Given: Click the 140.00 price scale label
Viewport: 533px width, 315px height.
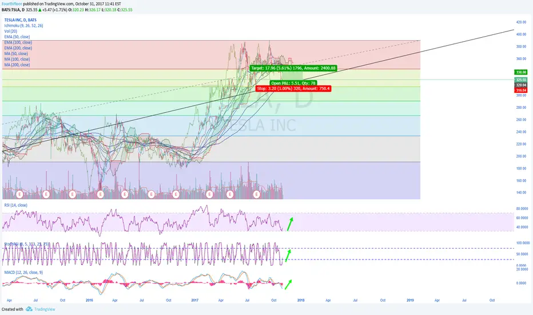Looking at the screenshot, I should pyautogui.click(x=521, y=193).
